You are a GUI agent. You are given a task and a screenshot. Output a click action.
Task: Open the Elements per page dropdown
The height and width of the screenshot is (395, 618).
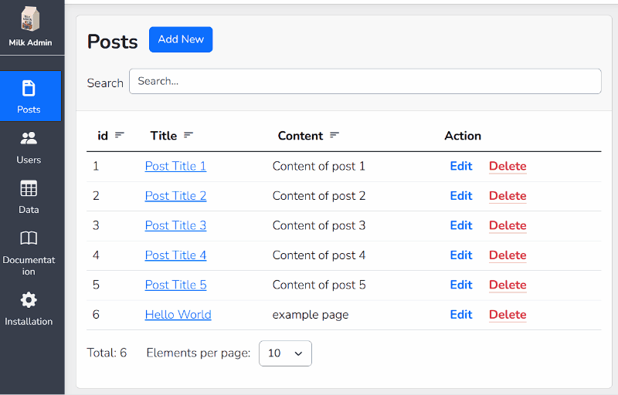click(x=285, y=353)
